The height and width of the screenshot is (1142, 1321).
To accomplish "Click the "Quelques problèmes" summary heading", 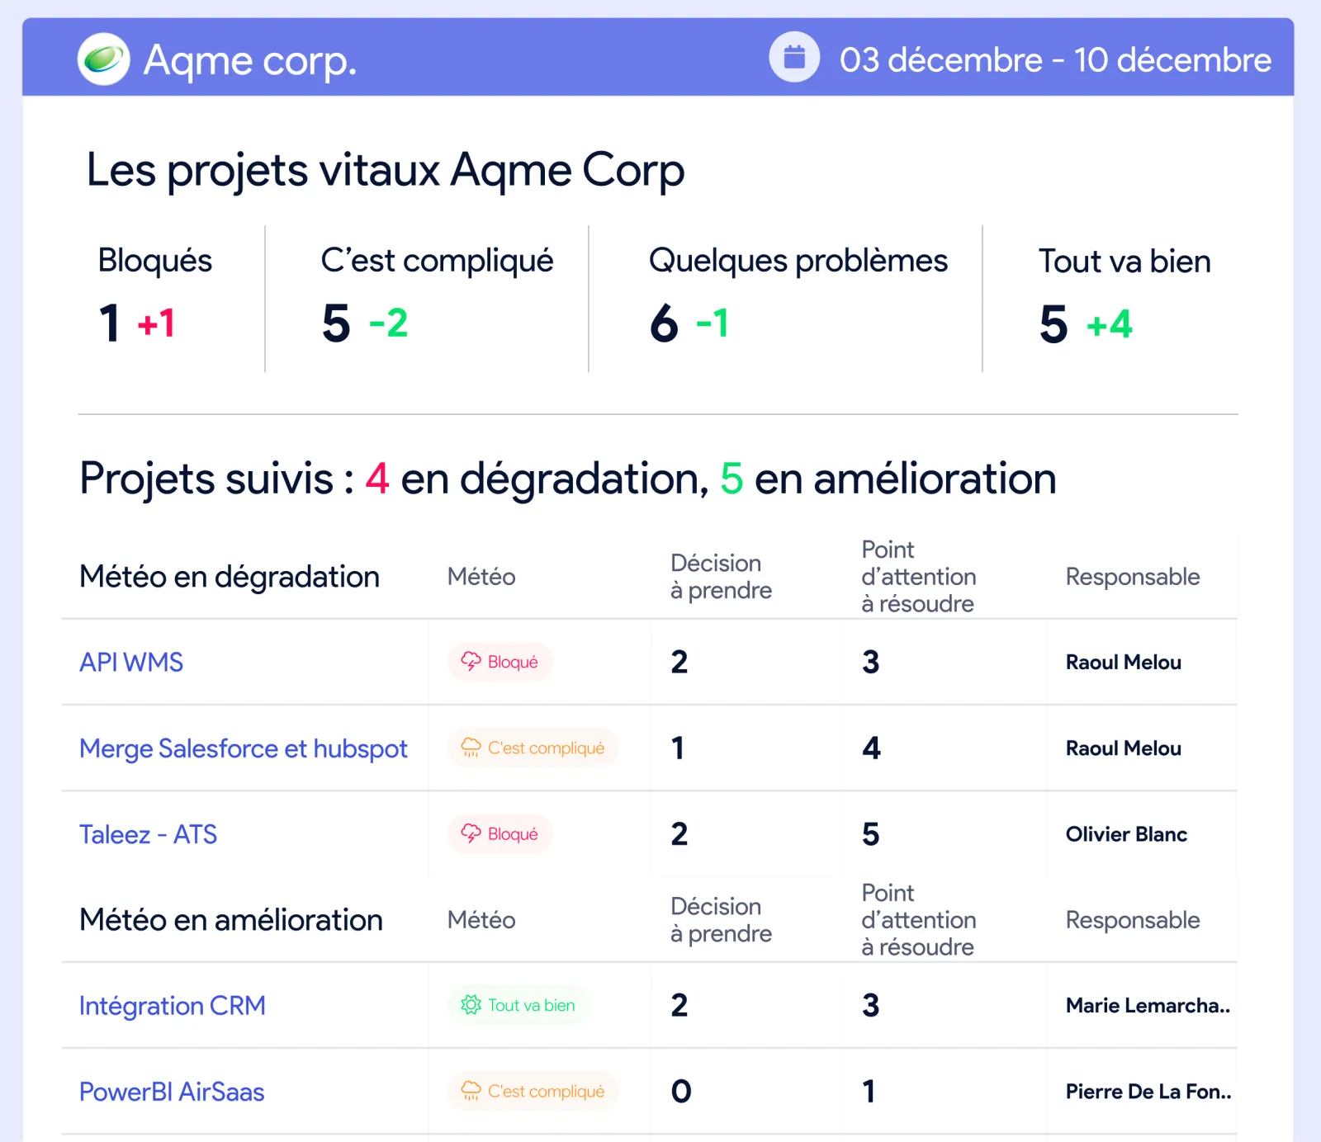I will [798, 261].
